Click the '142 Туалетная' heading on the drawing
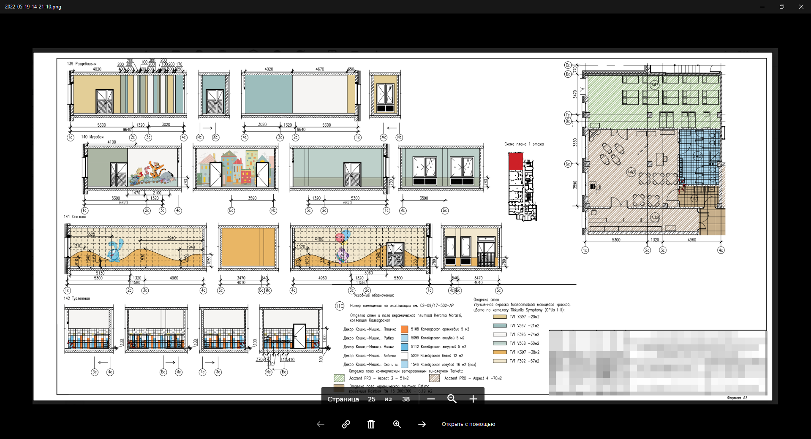 point(77,298)
